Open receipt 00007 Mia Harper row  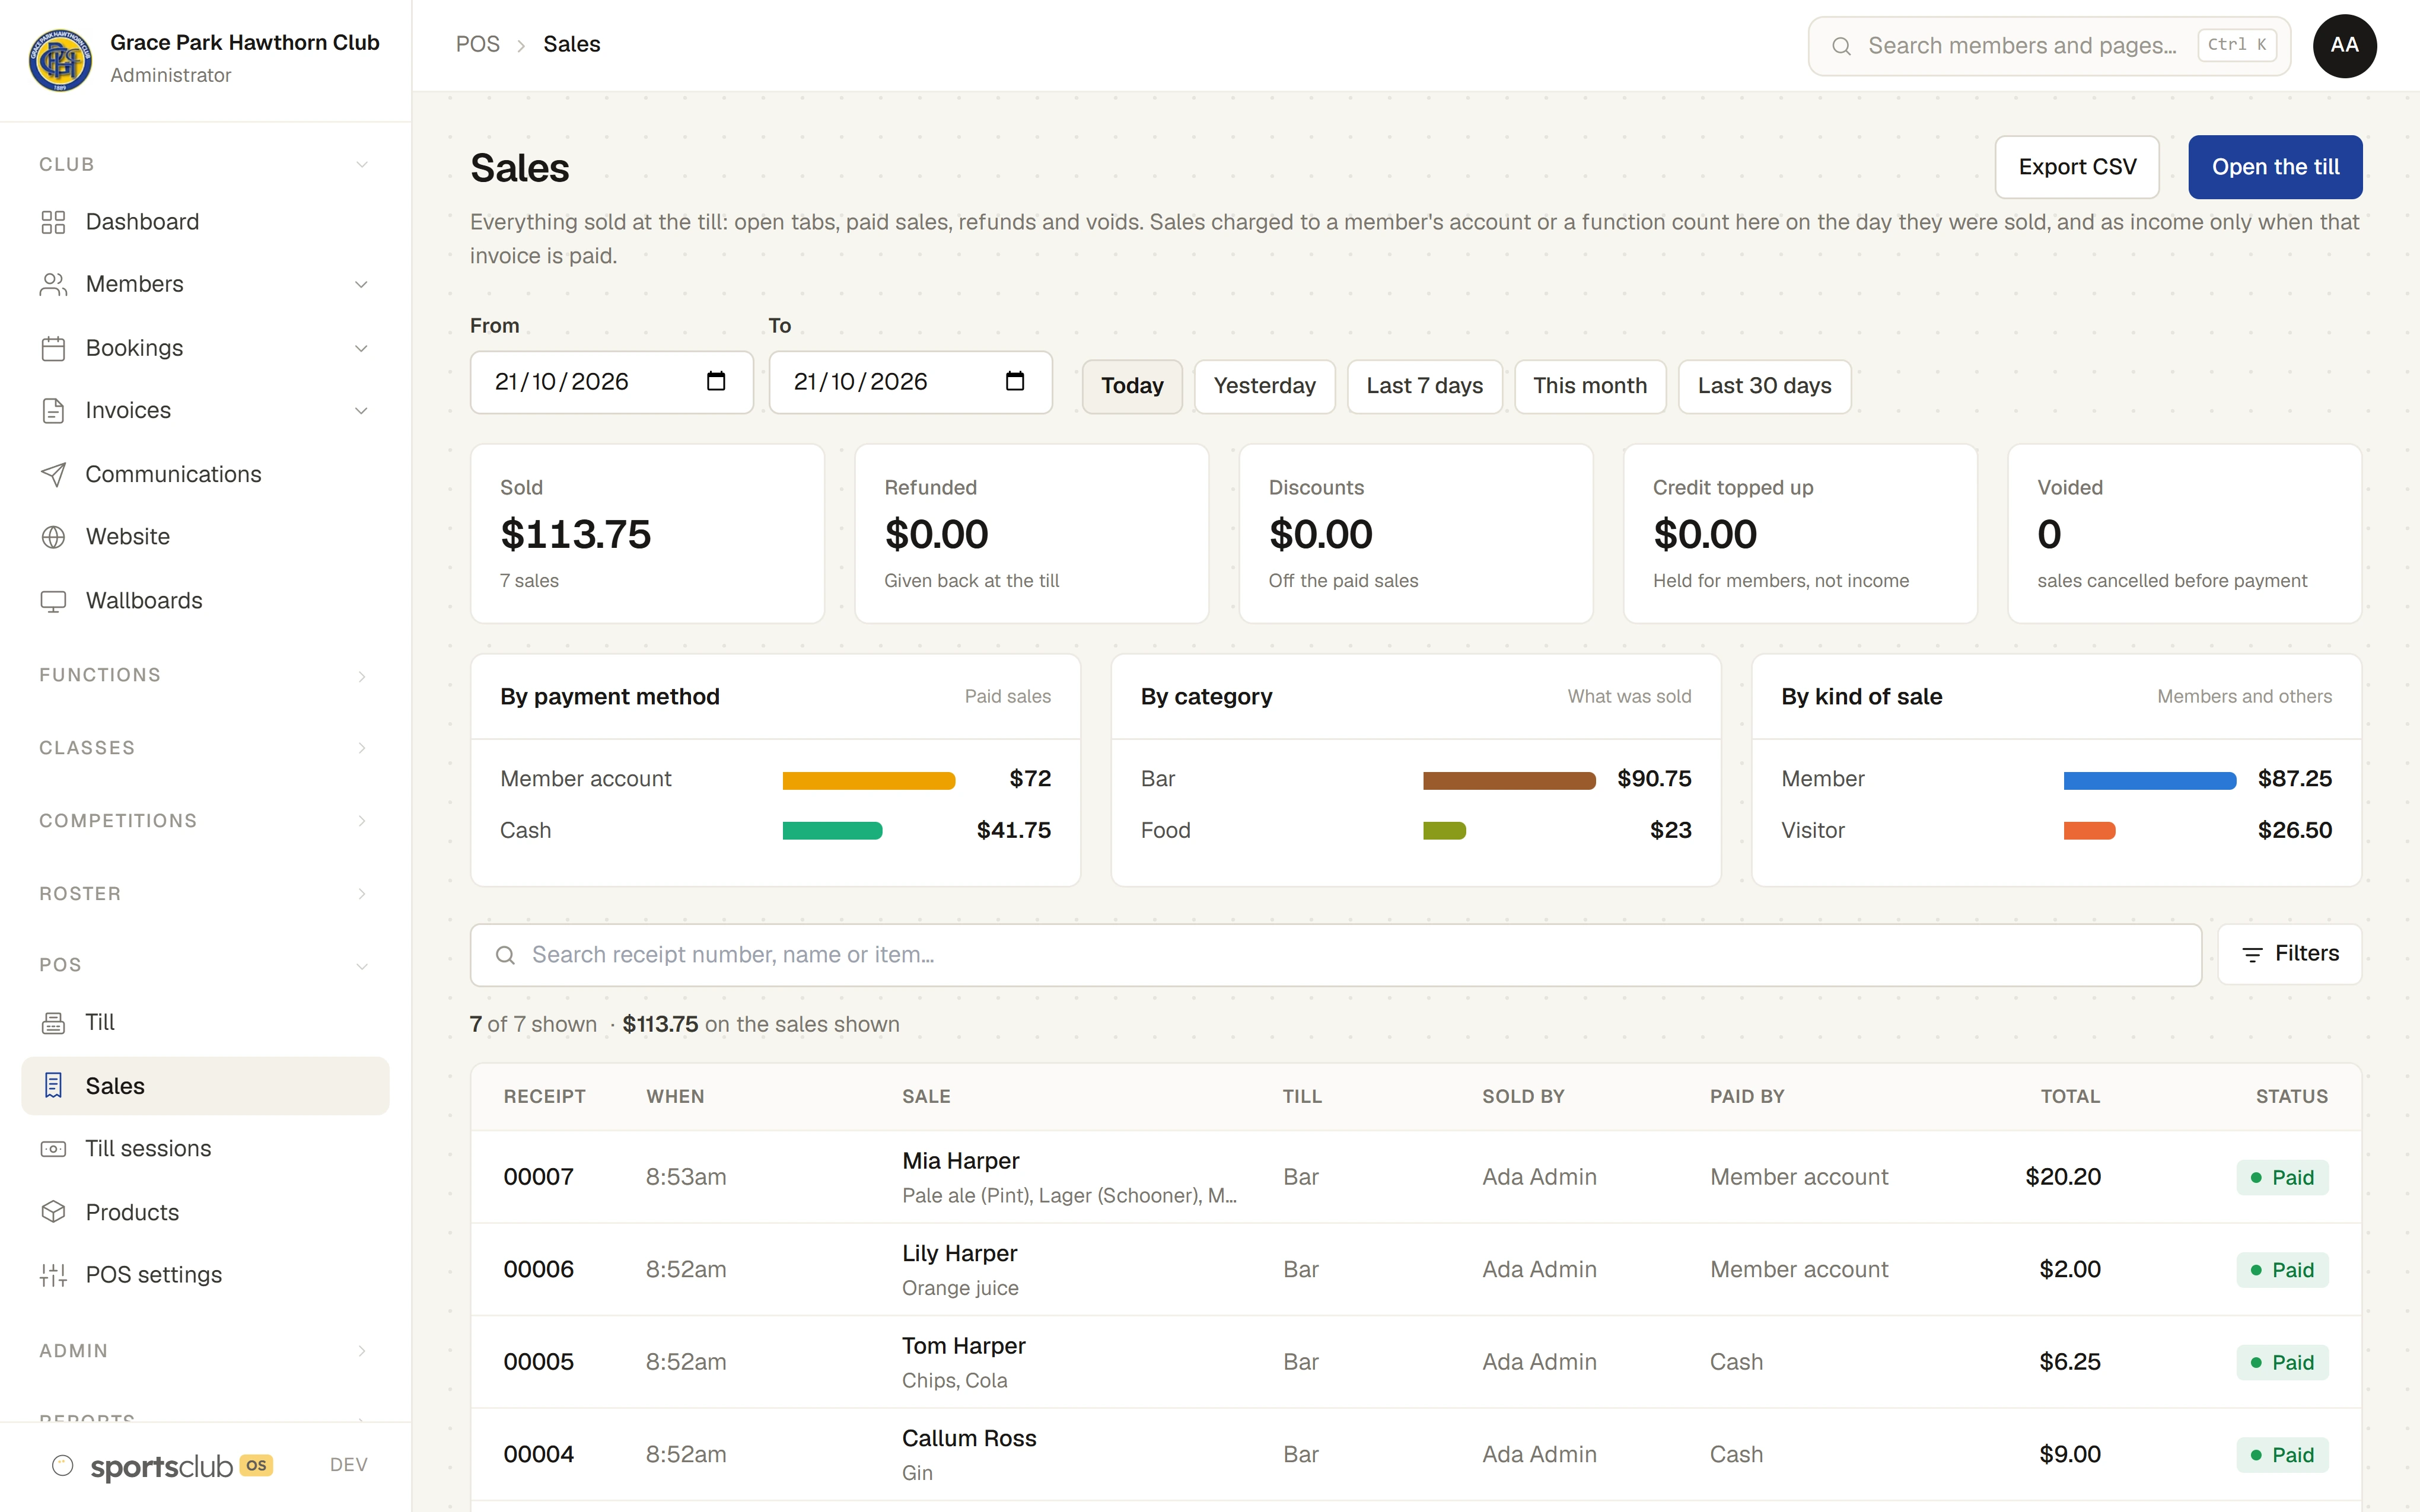point(1416,1177)
